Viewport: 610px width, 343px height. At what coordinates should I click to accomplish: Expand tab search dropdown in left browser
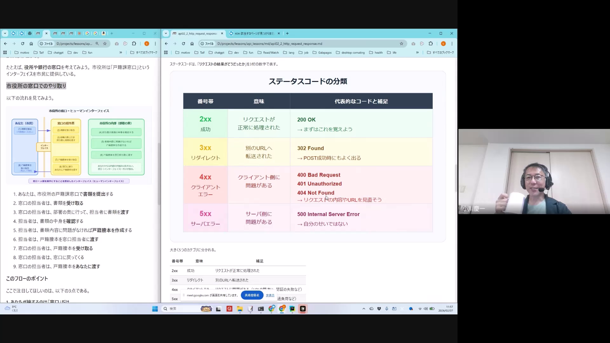pyautogui.click(x=5, y=33)
